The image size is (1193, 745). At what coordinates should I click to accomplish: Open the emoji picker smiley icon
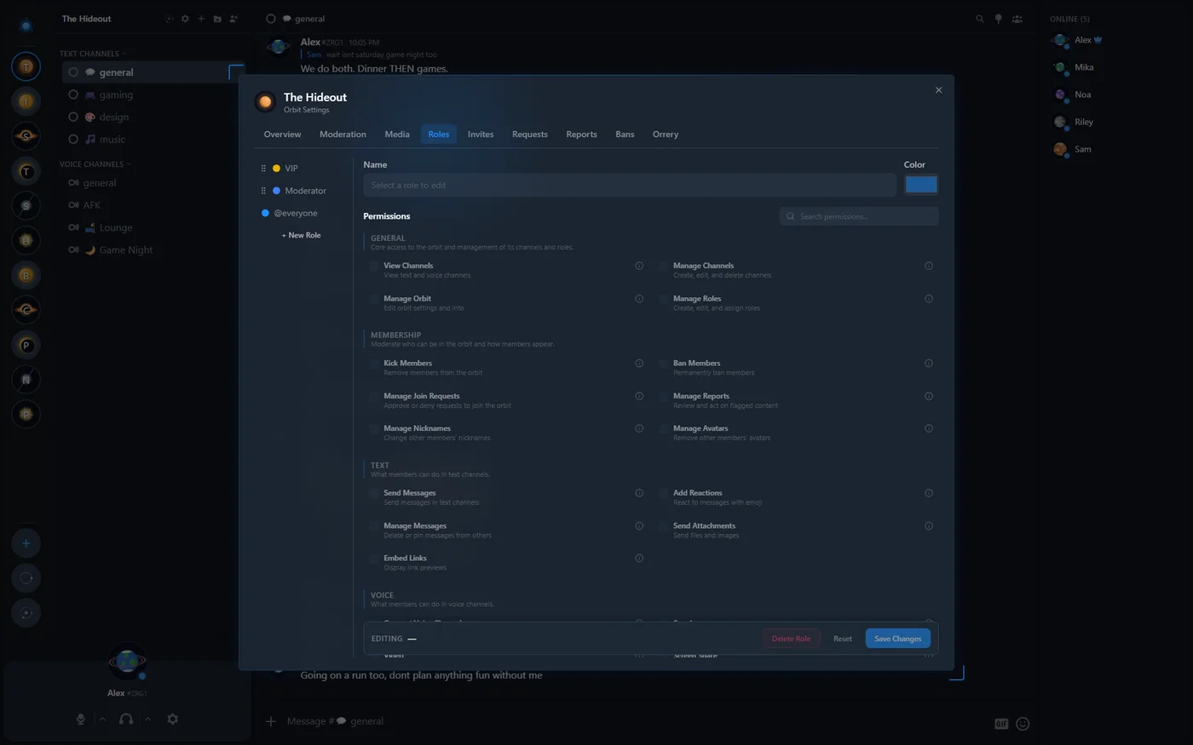pyautogui.click(x=1023, y=724)
